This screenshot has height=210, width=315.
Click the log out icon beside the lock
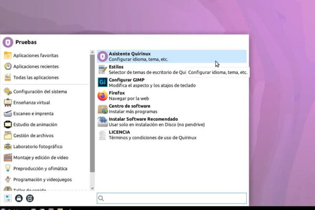point(29,198)
